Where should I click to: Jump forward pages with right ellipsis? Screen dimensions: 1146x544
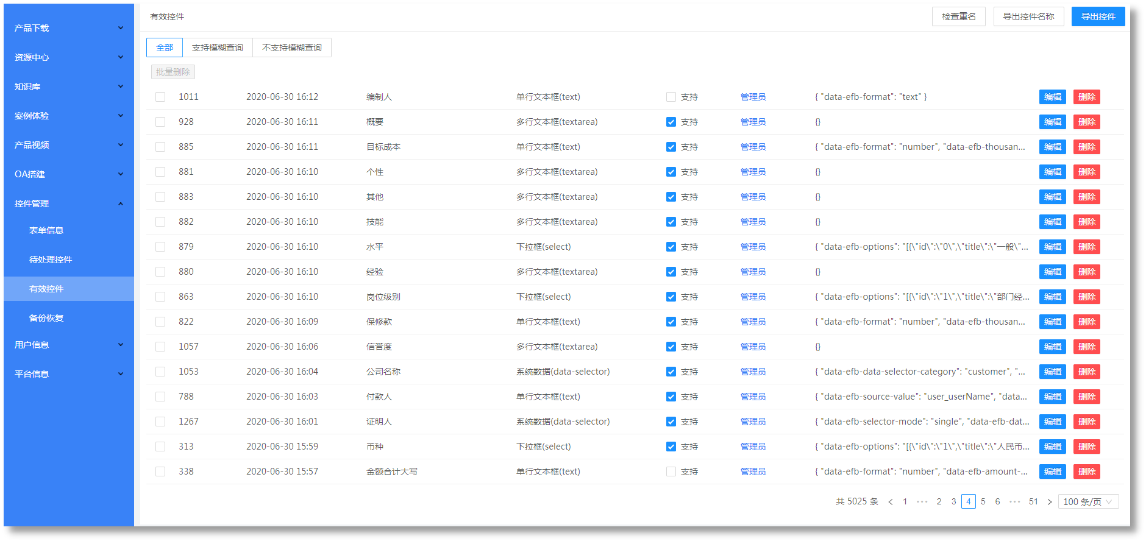point(1015,502)
